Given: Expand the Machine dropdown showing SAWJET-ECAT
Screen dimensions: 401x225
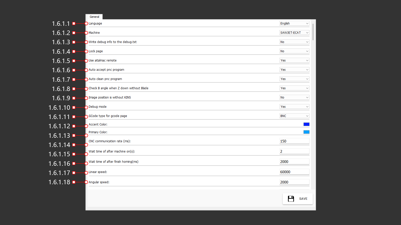Looking at the screenshot, I should point(294,33).
